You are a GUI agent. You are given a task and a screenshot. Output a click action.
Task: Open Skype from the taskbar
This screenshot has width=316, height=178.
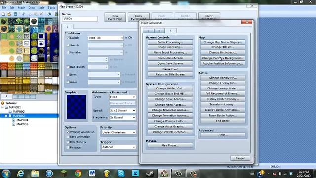coord(121,173)
